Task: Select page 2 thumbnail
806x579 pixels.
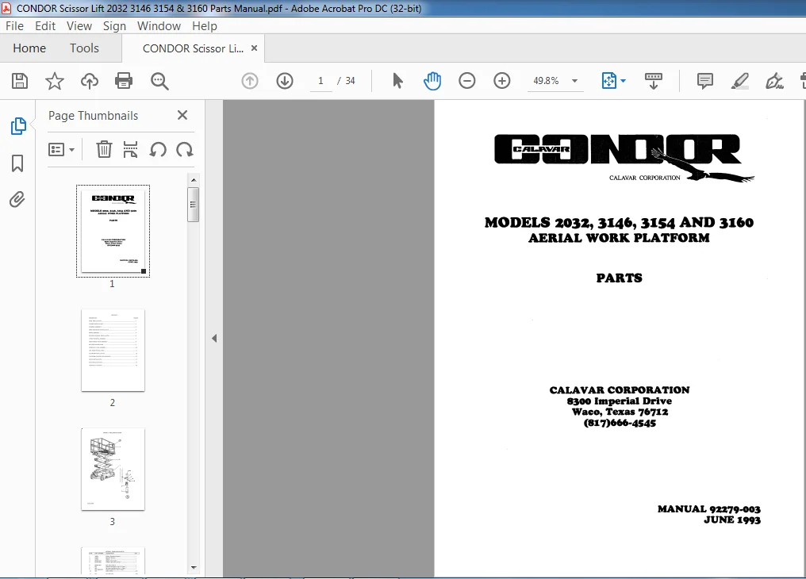Action: (113, 351)
